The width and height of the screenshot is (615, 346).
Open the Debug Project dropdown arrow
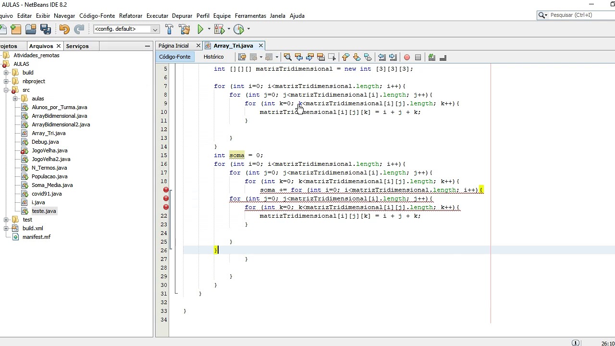click(x=229, y=29)
